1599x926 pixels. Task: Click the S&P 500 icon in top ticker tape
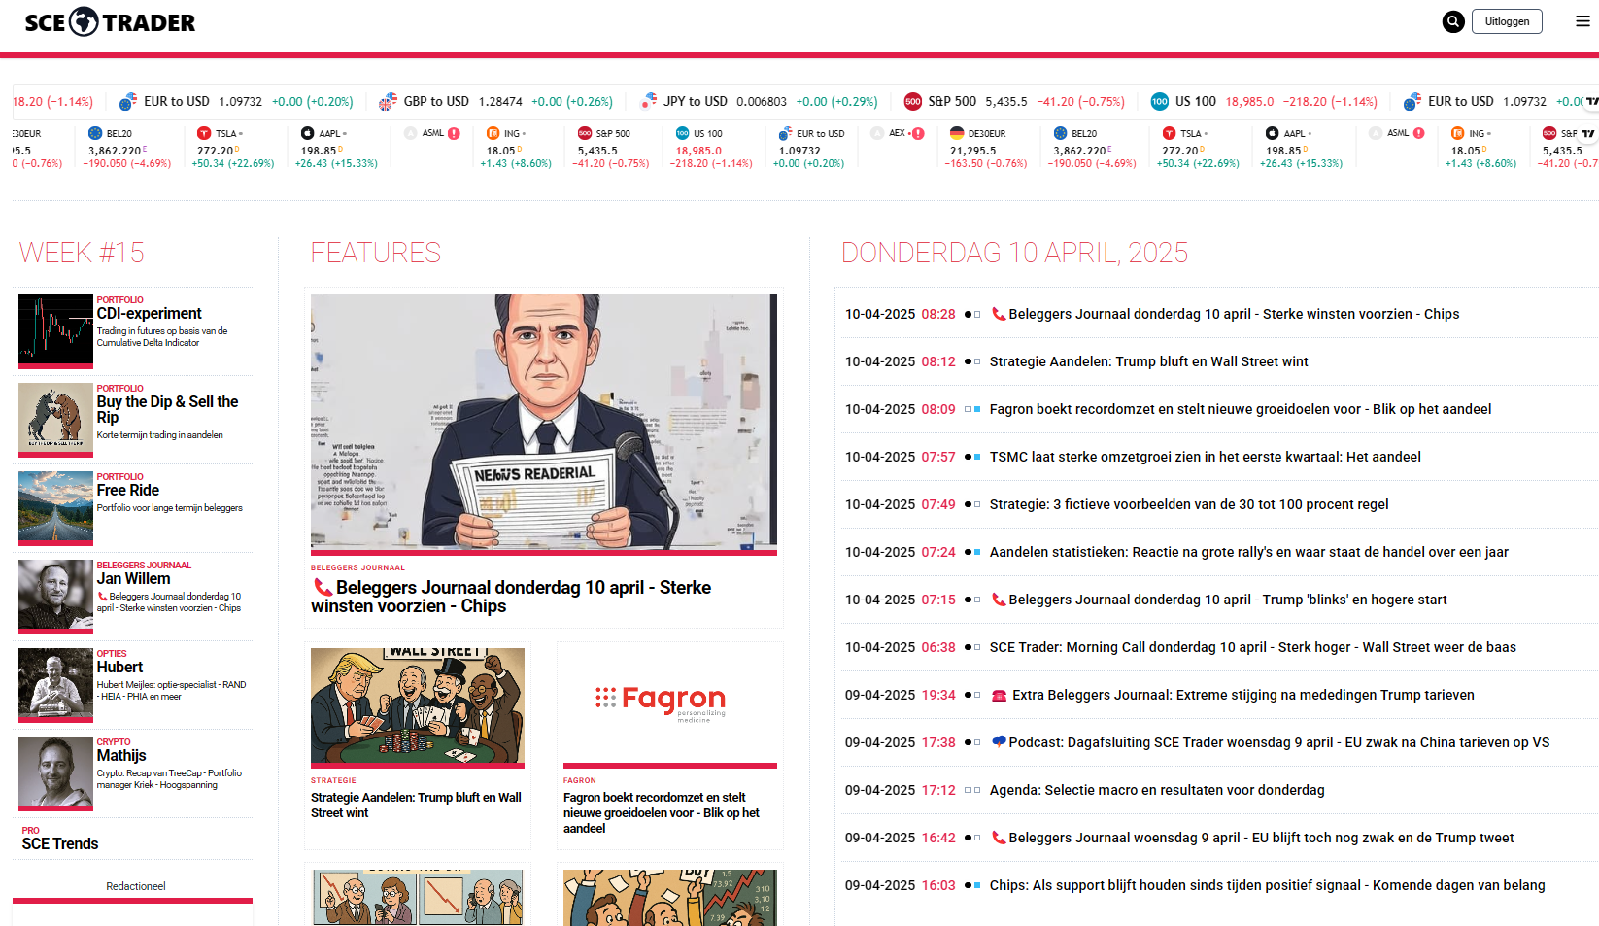[x=913, y=101]
